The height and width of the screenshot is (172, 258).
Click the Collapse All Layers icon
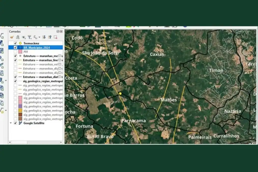tap(50, 37)
